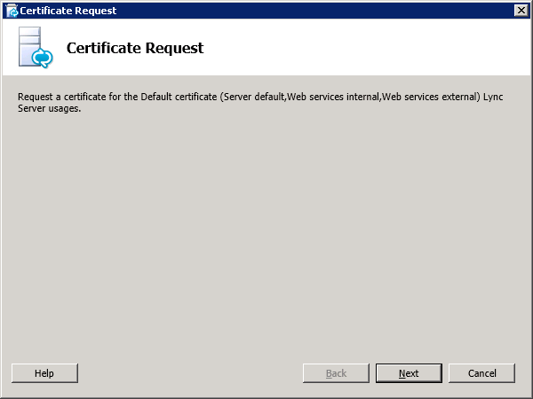Click the title bar certificate icon
Screen dimensions: 533x399
12,11
